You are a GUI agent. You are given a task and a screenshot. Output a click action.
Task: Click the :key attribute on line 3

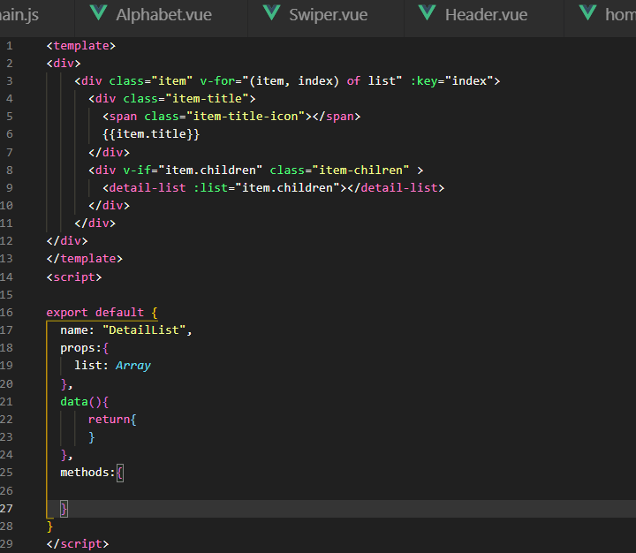pyautogui.click(x=424, y=81)
